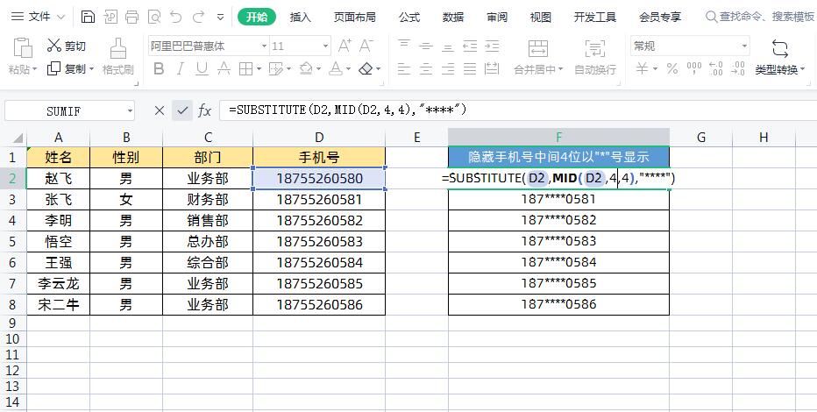Image resolution: width=817 pixels, height=412 pixels.
Task: Click the align right icon
Action: 448,68
